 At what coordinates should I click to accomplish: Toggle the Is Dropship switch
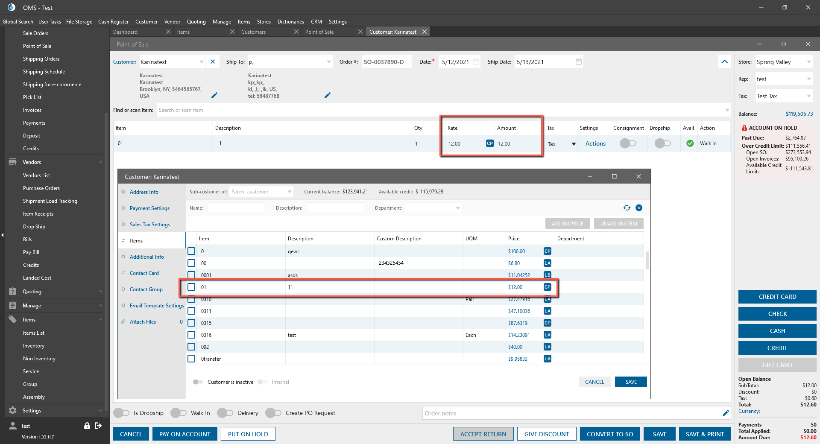pyautogui.click(x=121, y=413)
